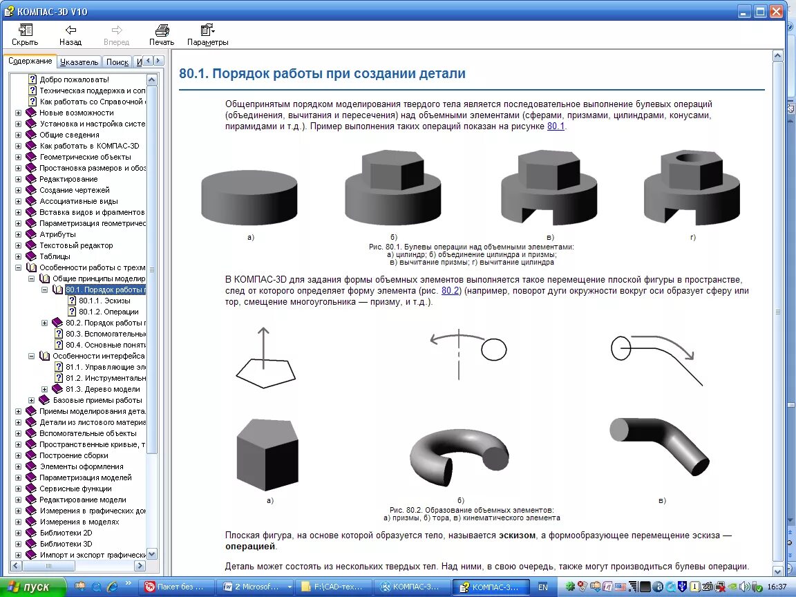Open 81.2. Инструментальные topic in tree
Viewport: 796px width, 597px height.
point(106,378)
